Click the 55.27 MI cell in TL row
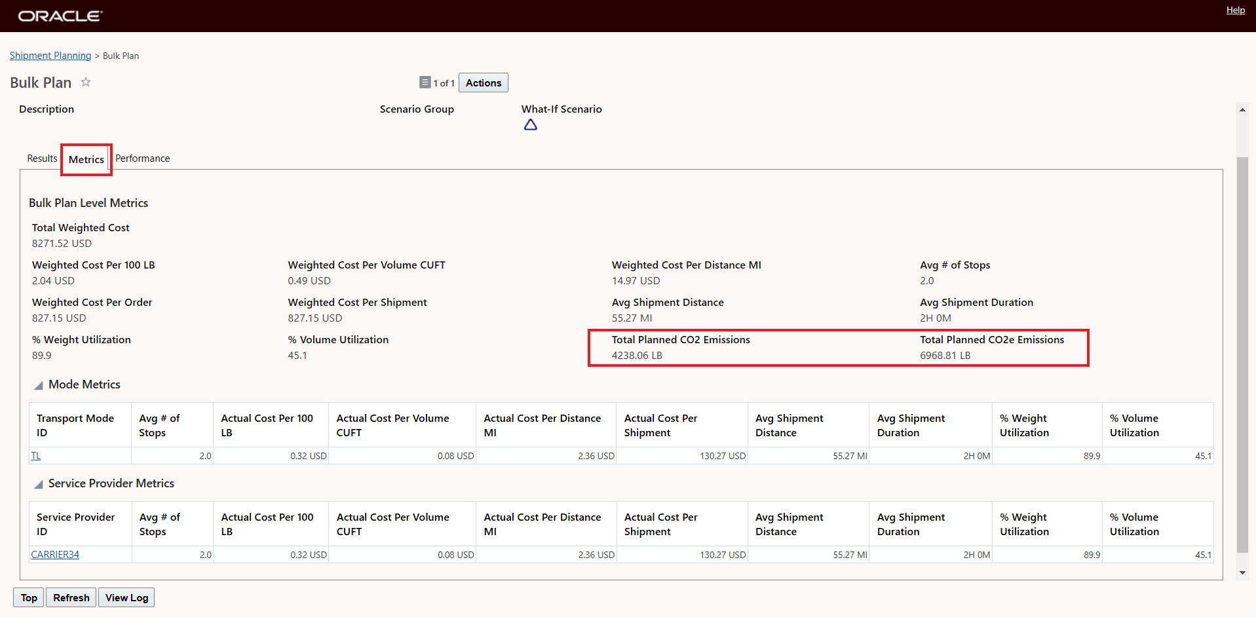 [x=809, y=456]
